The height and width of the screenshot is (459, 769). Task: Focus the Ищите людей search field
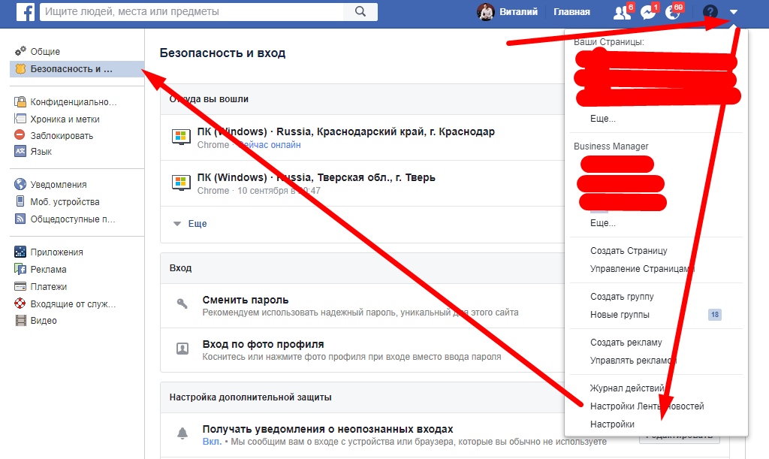tap(193, 11)
